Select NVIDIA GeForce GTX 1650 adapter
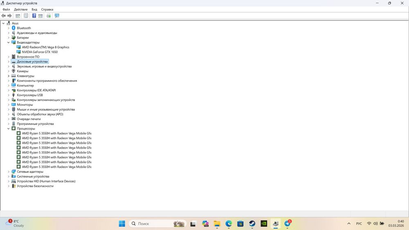 (x=40, y=52)
